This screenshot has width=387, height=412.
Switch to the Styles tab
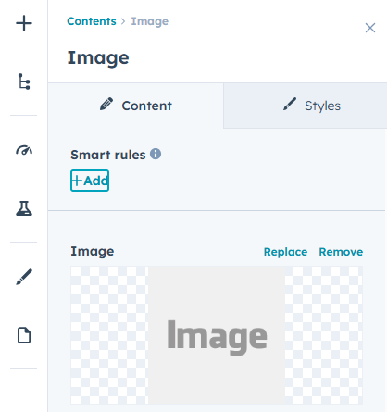(x=306, y=106)
